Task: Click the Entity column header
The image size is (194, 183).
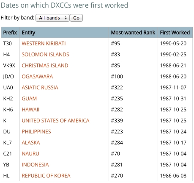Action: (64, 33)
